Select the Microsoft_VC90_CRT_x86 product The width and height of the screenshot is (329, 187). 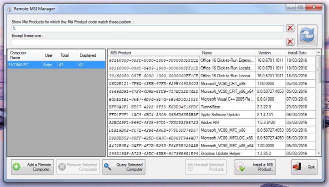click(211, 83)
